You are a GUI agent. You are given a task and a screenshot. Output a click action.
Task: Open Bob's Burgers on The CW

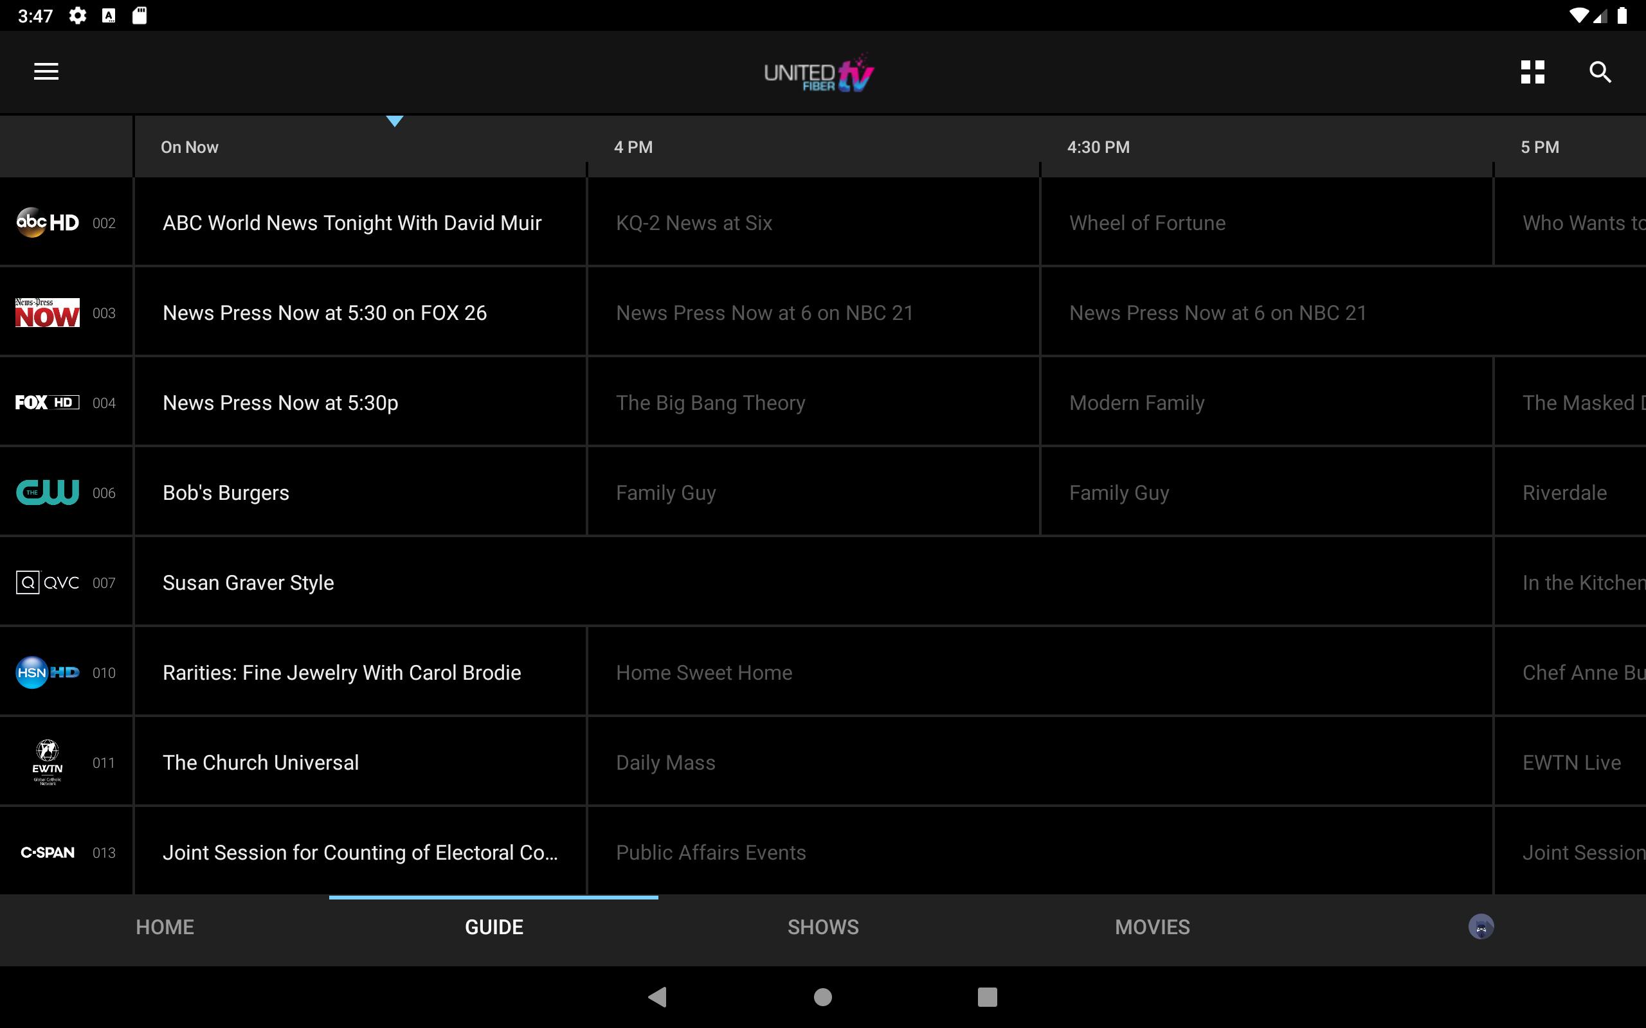[x=361, y=492]
